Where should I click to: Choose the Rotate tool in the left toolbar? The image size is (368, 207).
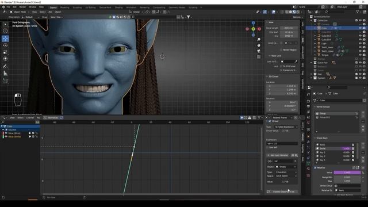point(5,45)
